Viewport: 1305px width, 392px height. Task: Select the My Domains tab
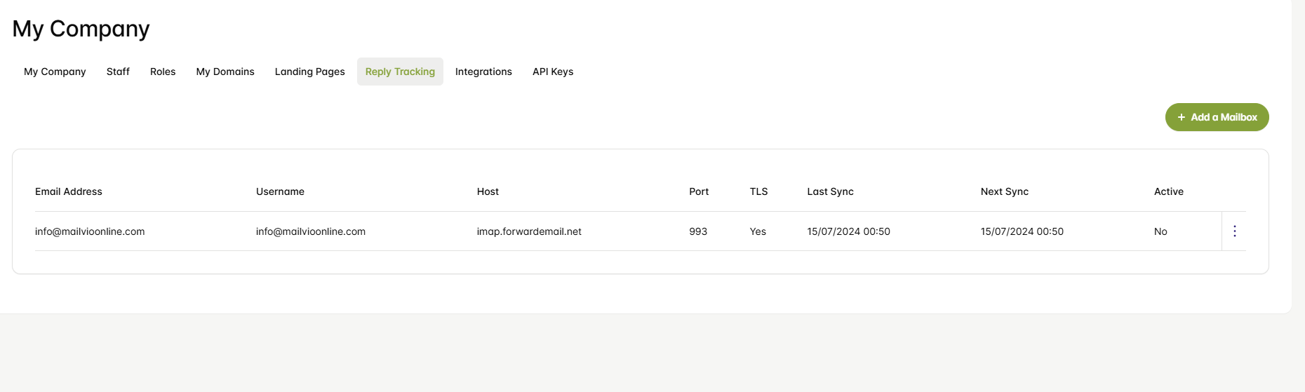[x=225, y=72]
